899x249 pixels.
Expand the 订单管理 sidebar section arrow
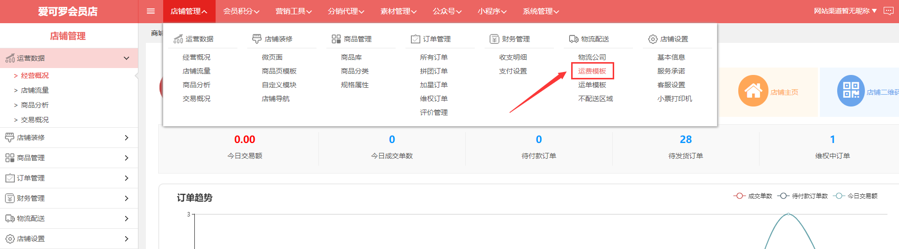(127, 178)
